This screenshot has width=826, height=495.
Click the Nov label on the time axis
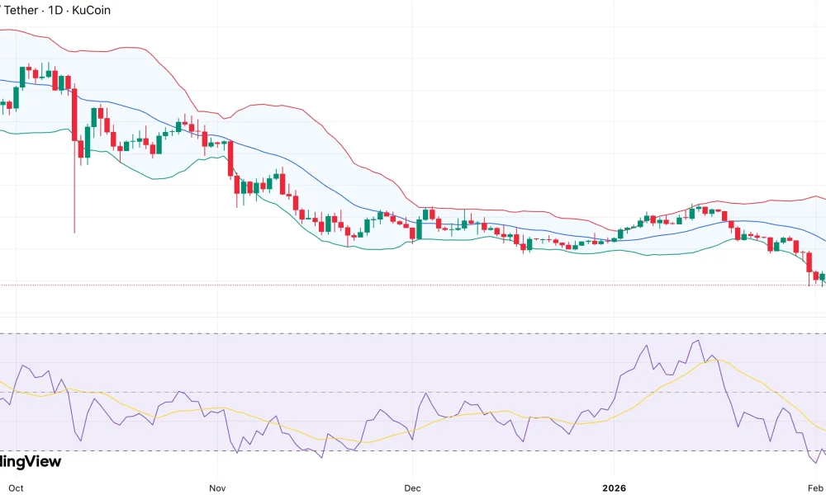(x=216, y=488)
